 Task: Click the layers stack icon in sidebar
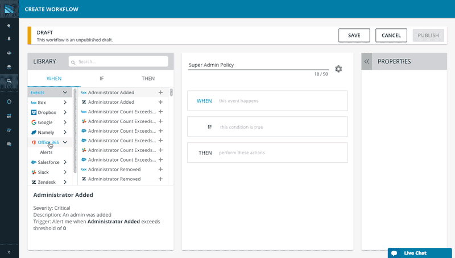tap(9, 66)
